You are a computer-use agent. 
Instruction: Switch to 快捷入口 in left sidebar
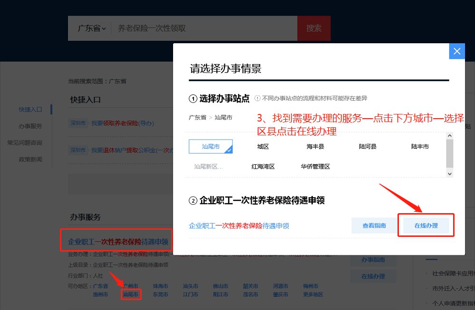[30, 109]
